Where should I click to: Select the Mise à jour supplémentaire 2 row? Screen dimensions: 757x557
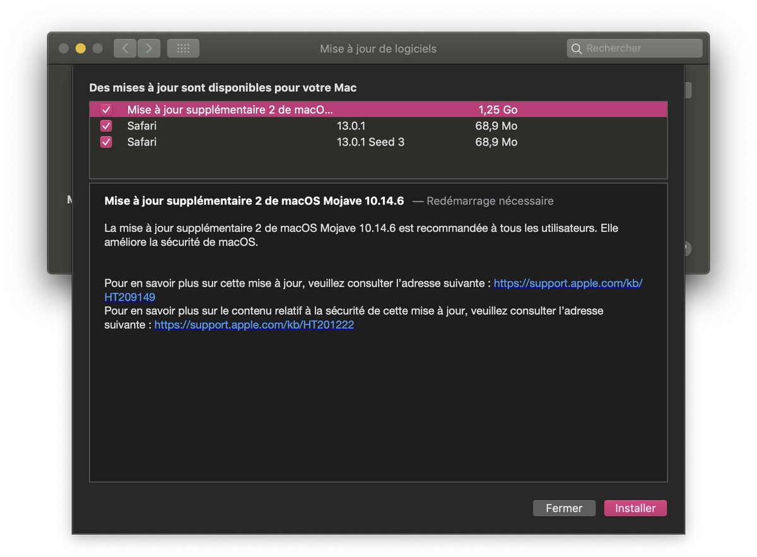(378, 110)
